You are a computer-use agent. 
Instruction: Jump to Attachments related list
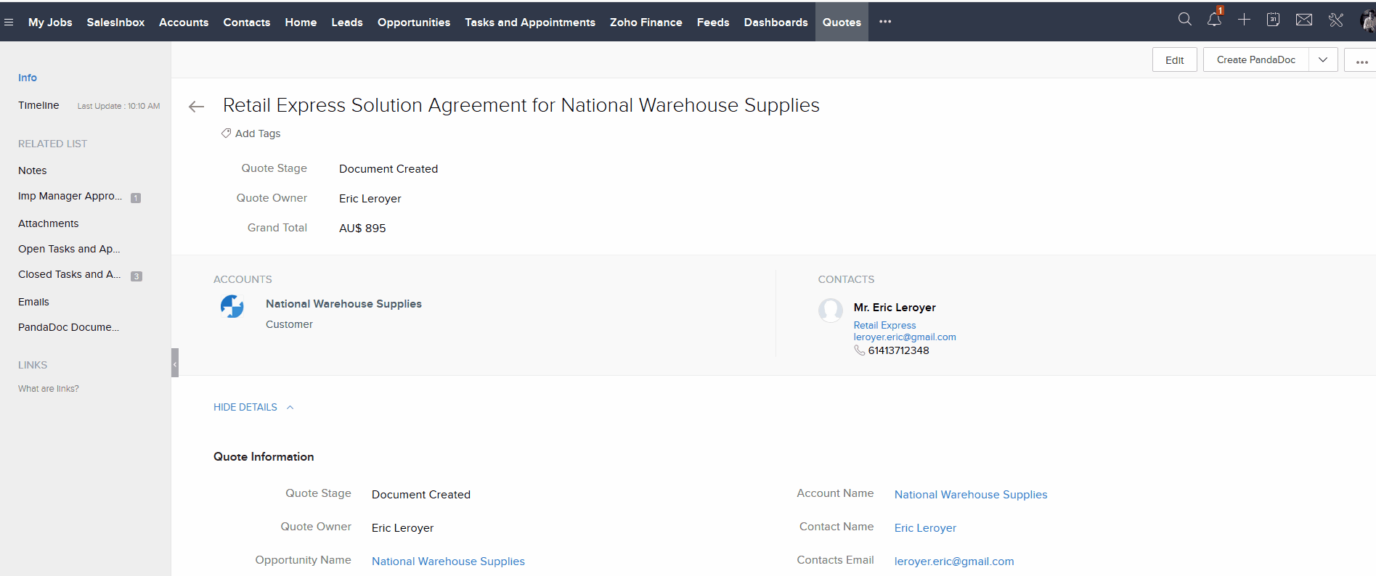tap(49, 223)
